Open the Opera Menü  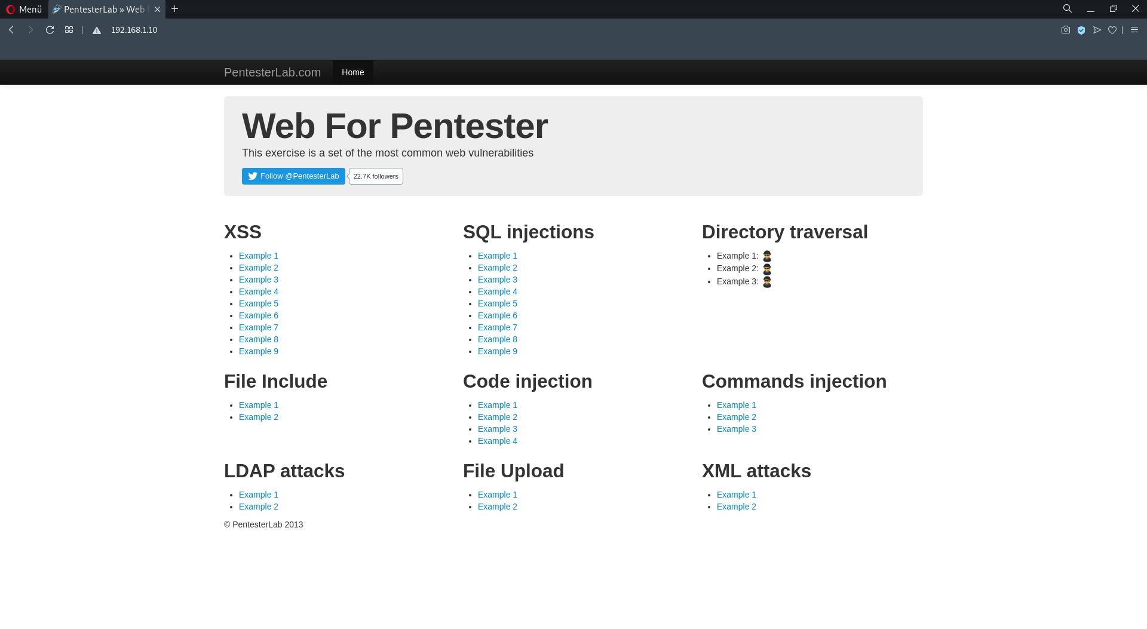(x=24, y=9)
